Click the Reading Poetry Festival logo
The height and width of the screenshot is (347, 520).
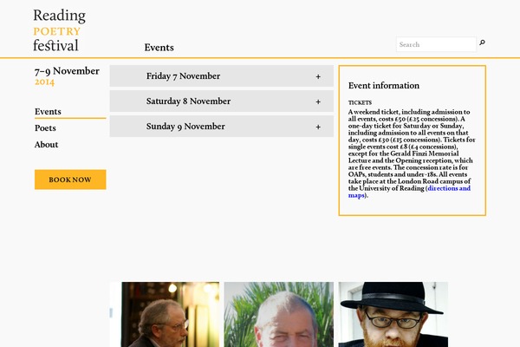click(x=59, y=30)
